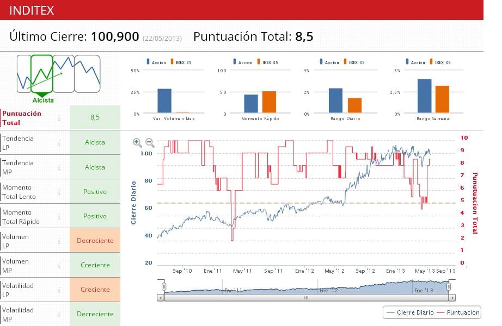Click the Rango Semanal chart caption

click(433, 118)
